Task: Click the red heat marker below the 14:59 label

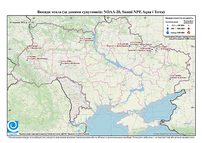Action: coord(27,50)
